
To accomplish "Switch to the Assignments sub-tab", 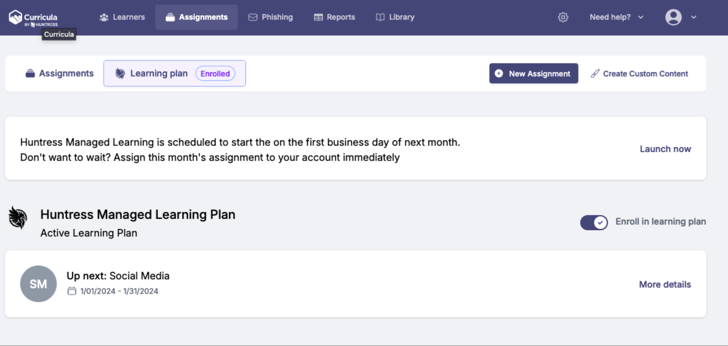I will point(59,74).
